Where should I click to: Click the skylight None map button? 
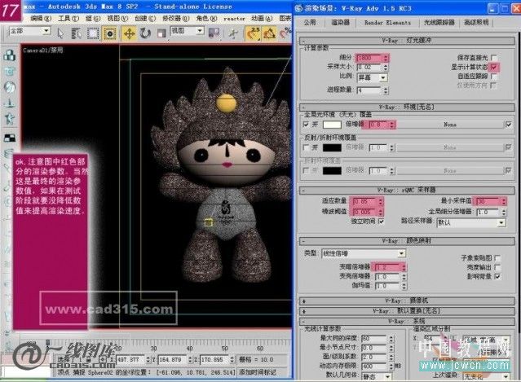coord(450,125)
